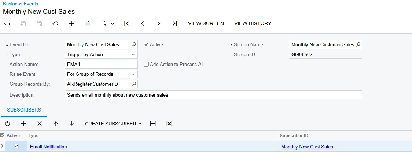Go to first record

(x=126, y=23)
